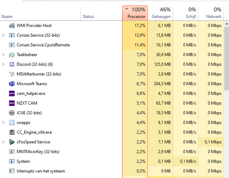The height and width of the screenshot is (178, 229).
Task: Expand the Corsair.Service (32-bits) process group
Action: (3, 35)
